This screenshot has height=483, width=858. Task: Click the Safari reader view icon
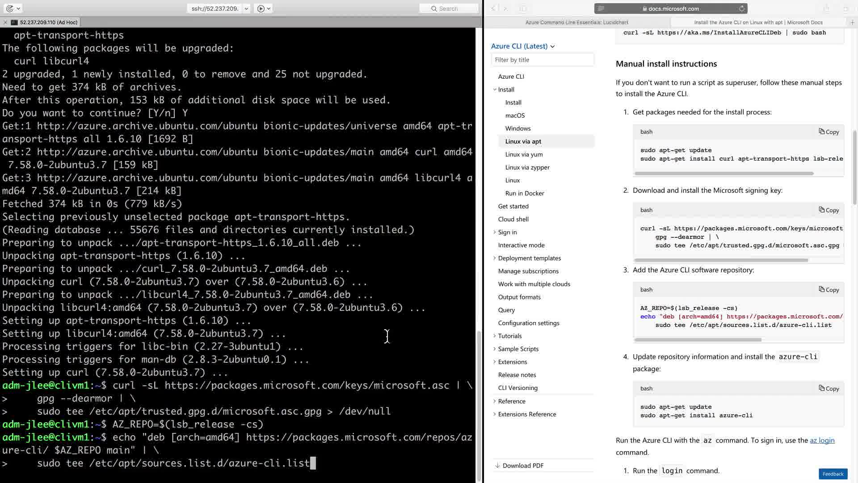click(601, 8)
